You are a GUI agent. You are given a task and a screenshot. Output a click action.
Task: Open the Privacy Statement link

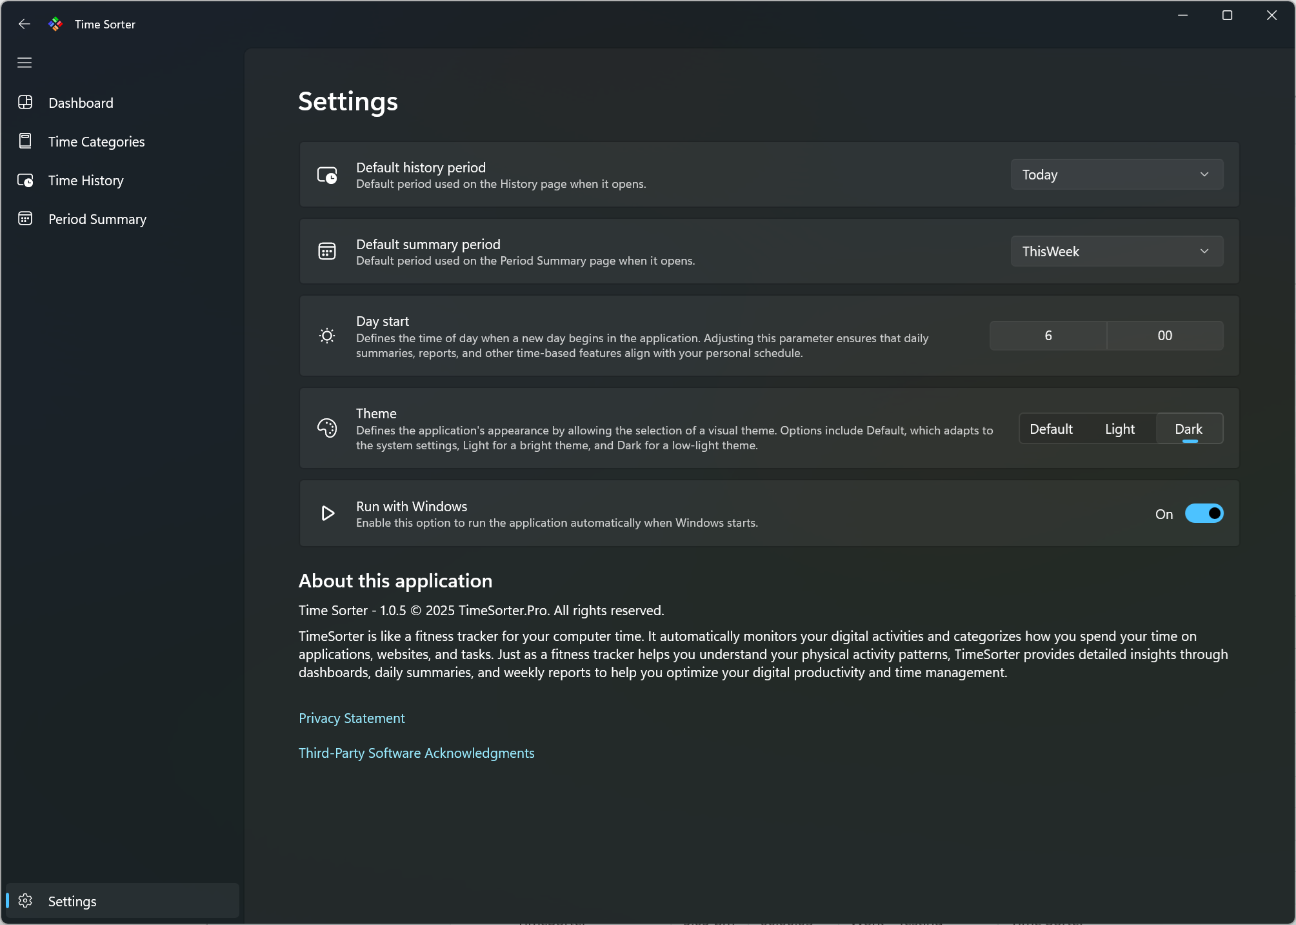pos(352,718)
